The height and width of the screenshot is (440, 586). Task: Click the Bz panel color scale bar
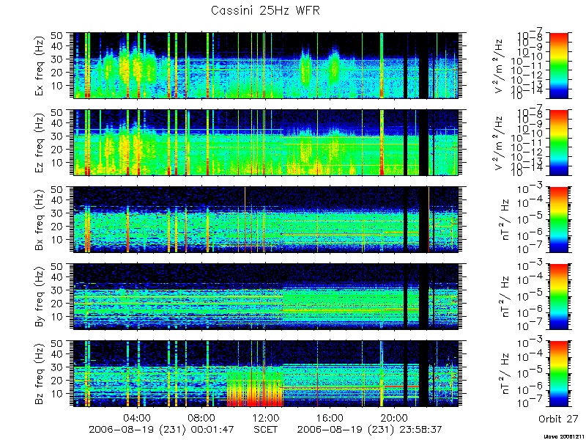(x=558, y=374)
